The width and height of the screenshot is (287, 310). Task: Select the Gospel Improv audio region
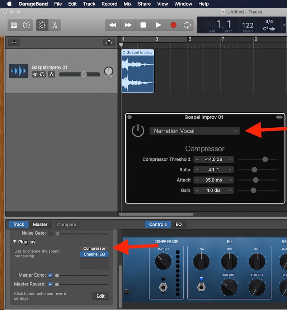pyautogui.click(x=138, y=71)
